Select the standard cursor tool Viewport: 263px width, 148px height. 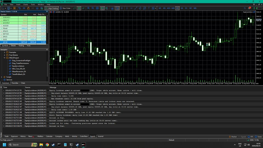(118, 8)
